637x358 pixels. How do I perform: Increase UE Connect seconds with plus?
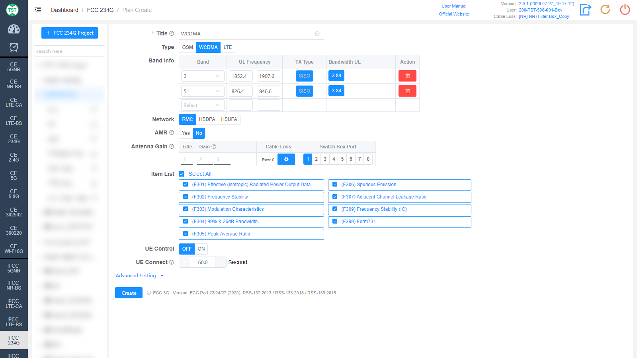pos(221,262)
